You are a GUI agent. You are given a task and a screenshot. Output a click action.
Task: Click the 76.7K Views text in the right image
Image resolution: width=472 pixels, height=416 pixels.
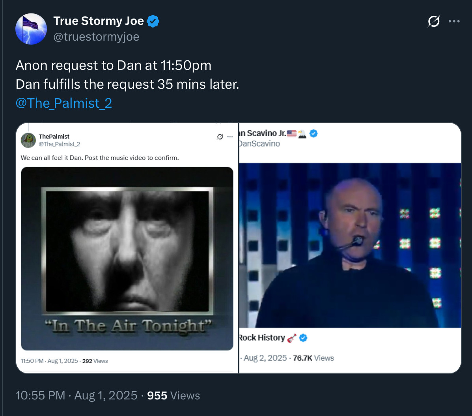pyautogui.click(x=313, y=358)
